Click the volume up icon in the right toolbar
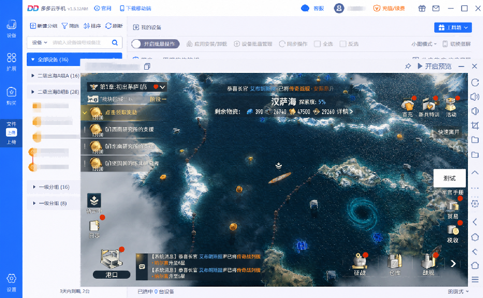The image size is (483, 298). click(x=475, y=97)
